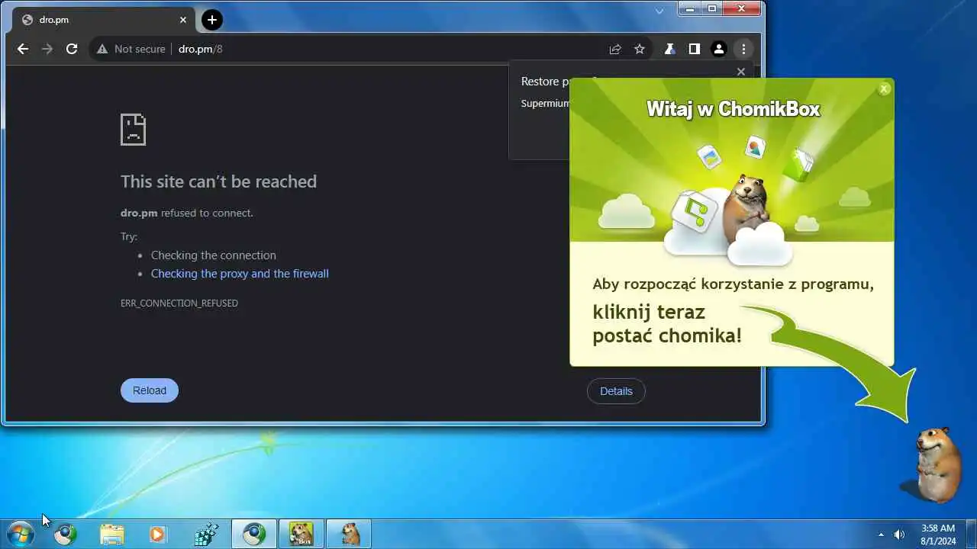Open Checking the proxy and the firewall link
This screenshot has width=977, height=549.
[240, 274]
